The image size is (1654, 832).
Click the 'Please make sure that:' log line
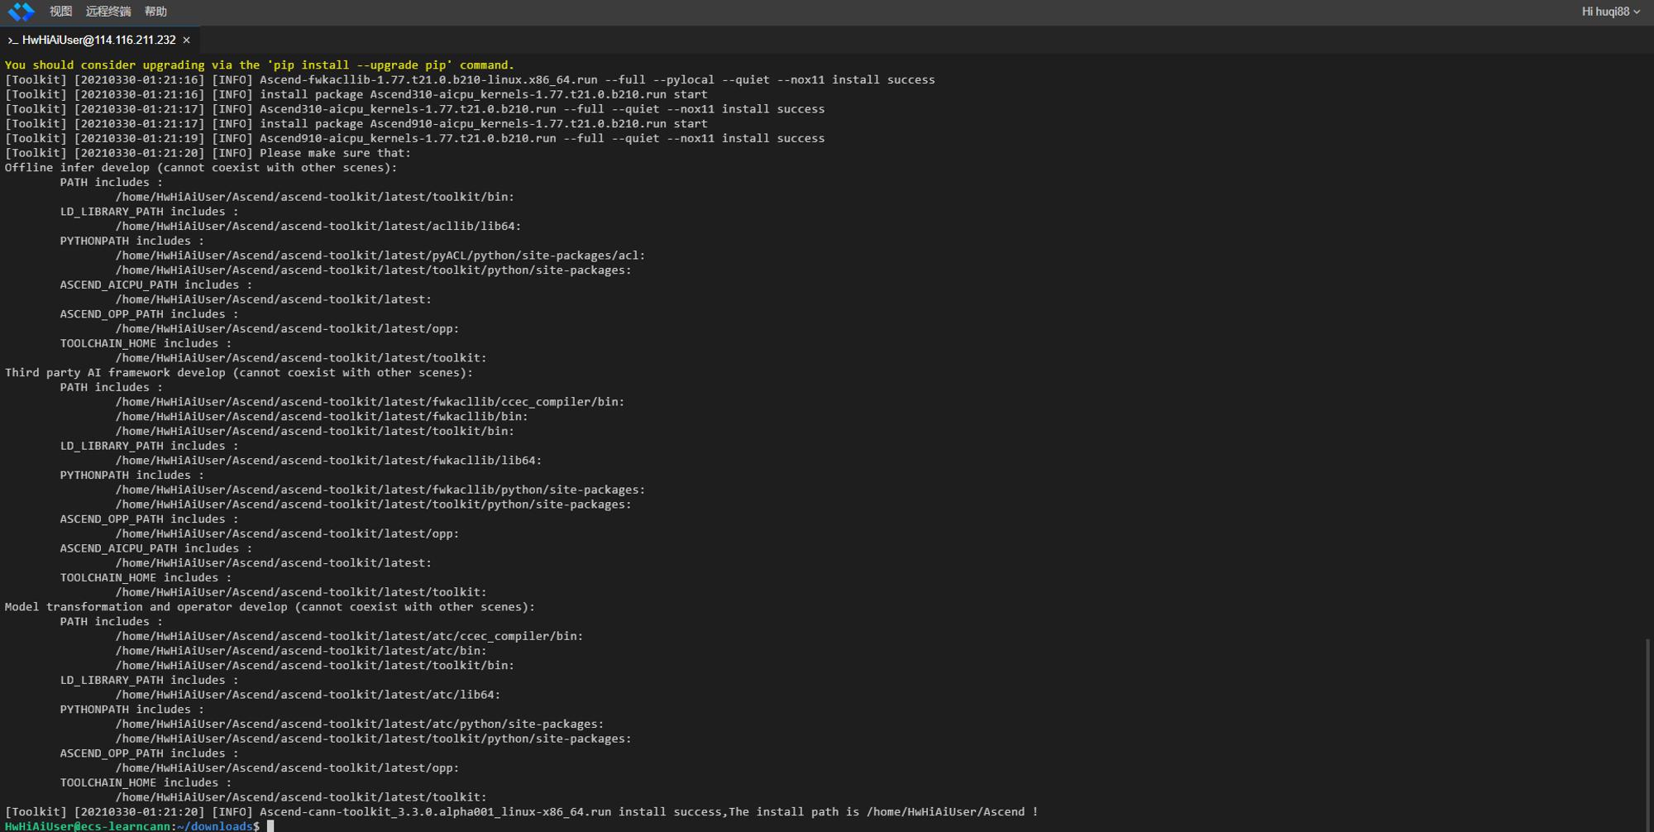pos(208,153)
